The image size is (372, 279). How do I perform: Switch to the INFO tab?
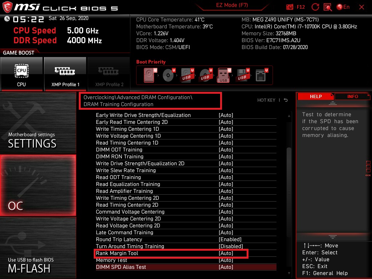coord(352,96)
